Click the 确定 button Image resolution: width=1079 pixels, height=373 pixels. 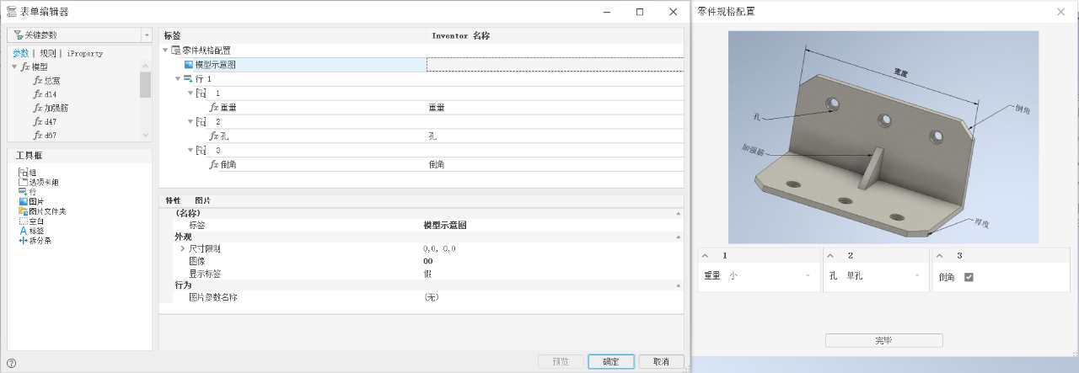click(x=610, y=362)
